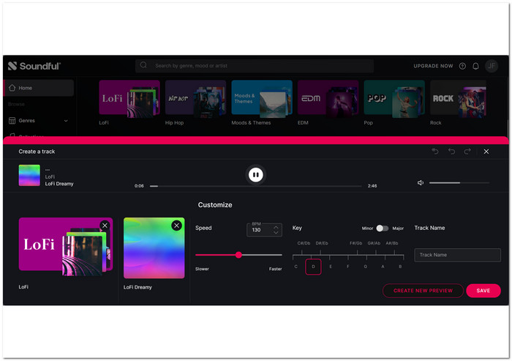
Task: Select key G
Action: click(366, 267)
